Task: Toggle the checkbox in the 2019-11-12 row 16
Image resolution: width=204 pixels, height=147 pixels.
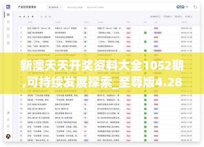Action: [x=145, y=95]
